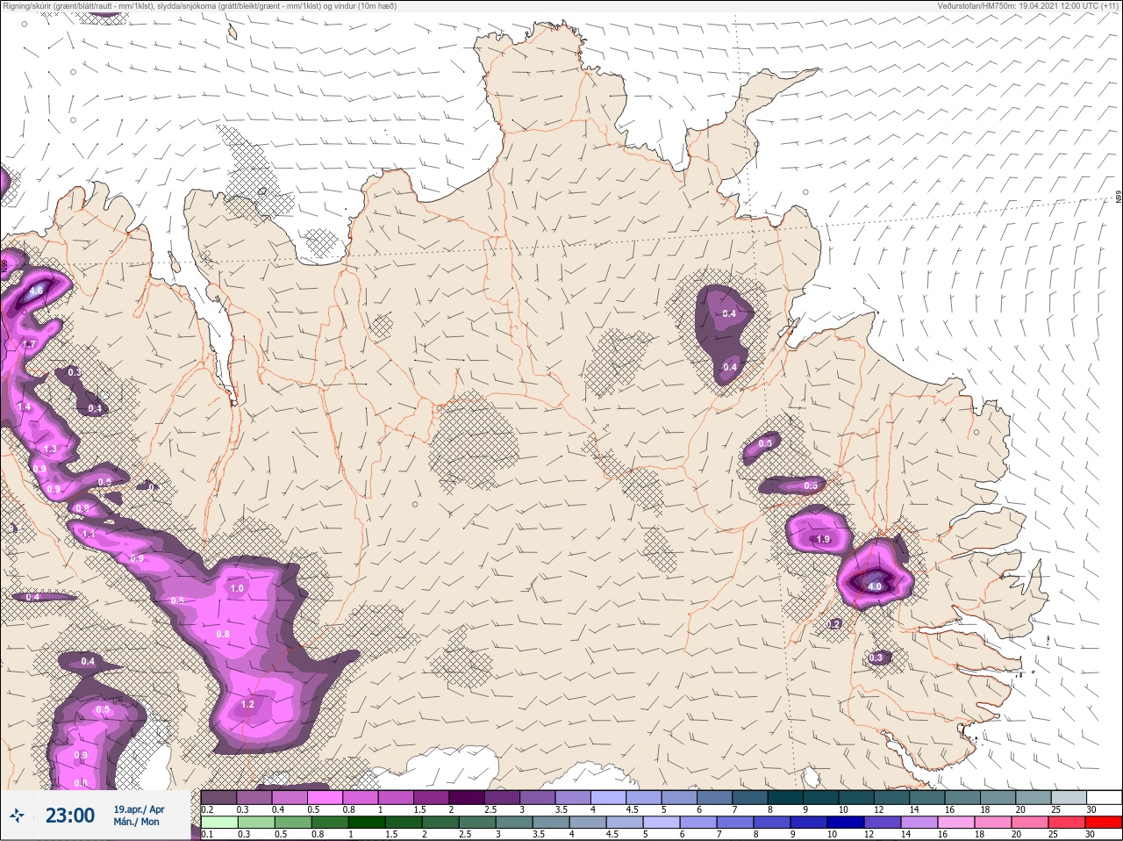Click the 4.0 precipitation value in the east
This screenshot has height=841, width=1123.
point(875,586)
